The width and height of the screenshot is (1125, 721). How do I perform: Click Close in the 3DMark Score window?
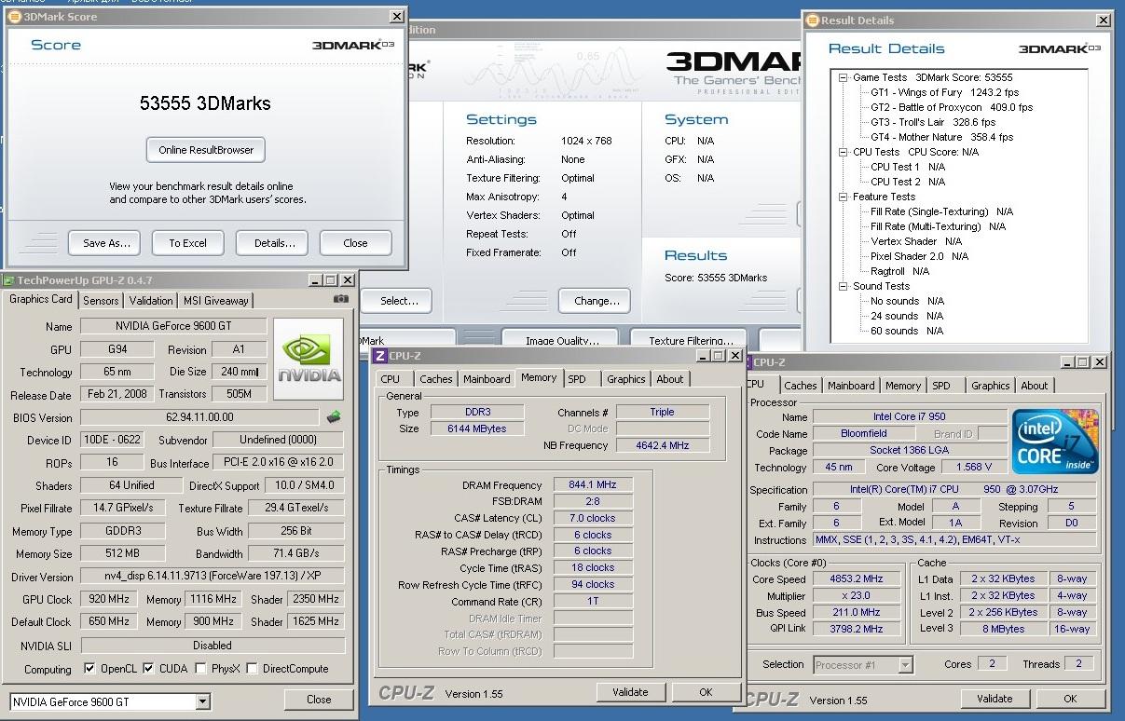coord(355,243)
